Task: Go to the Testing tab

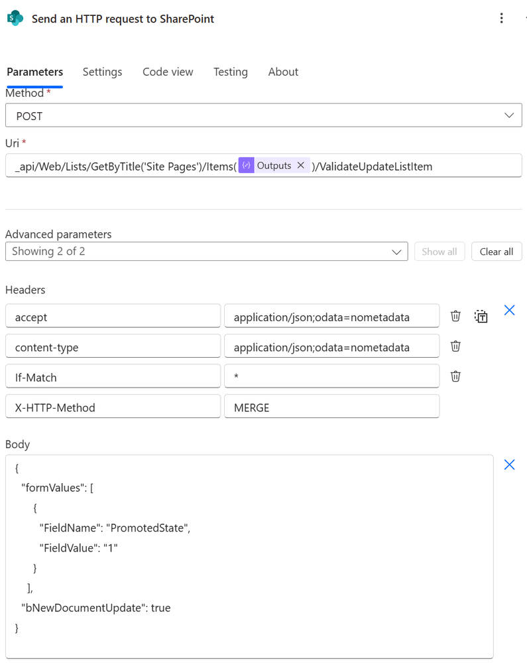Action: (231, 72)
